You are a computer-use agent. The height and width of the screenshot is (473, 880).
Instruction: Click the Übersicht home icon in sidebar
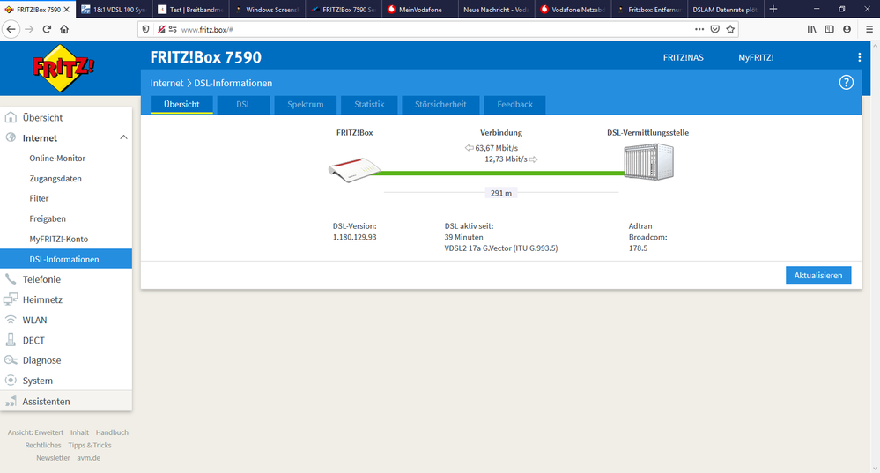pos(11,117)
